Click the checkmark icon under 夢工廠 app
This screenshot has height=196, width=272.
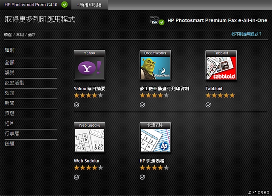coord(142,105)
